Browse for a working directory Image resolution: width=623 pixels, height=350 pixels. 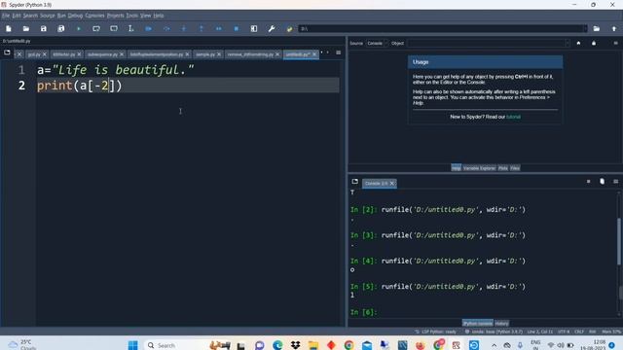tap(597, 28)
